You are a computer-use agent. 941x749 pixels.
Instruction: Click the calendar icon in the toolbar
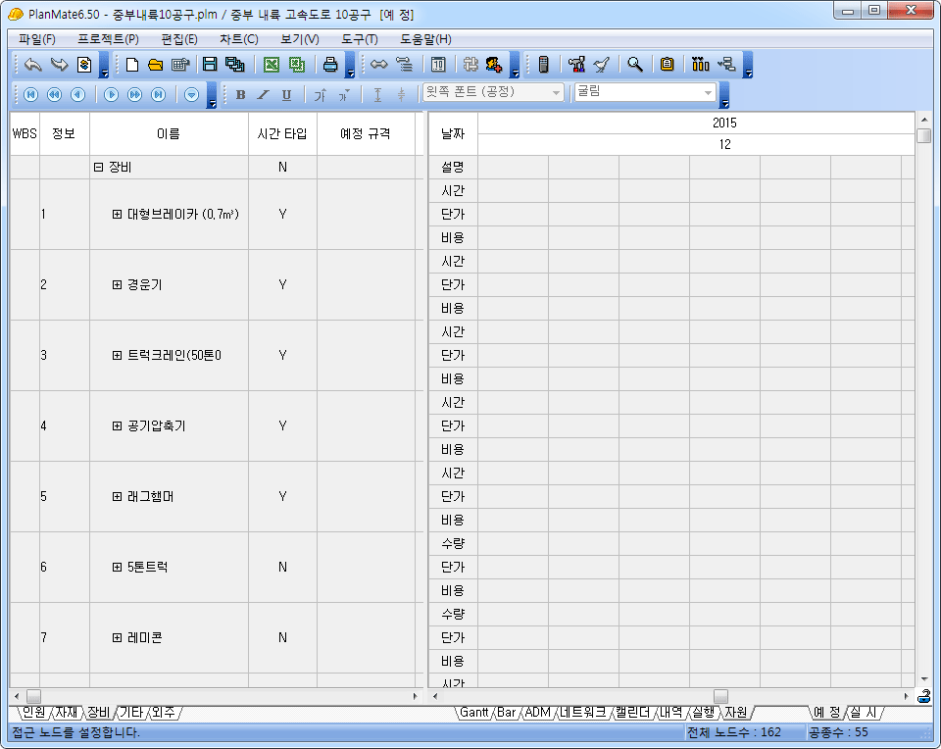[x=438, y=65]
